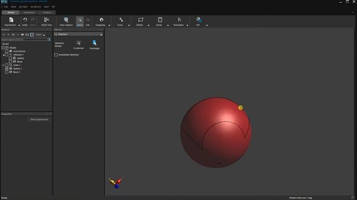Click the Explorer link icon
Screen dimensions: 357x200
coord(27,34)
